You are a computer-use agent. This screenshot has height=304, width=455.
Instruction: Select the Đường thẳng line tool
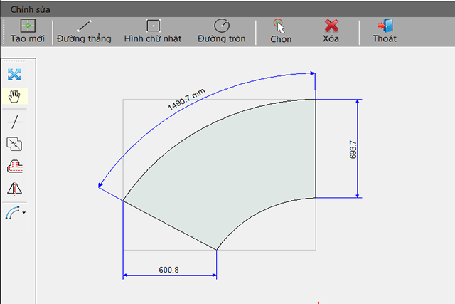coord(84,31)
